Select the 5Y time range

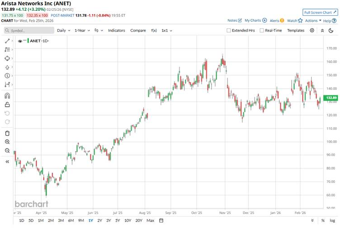pyautogui.click(x=118, y=221)
